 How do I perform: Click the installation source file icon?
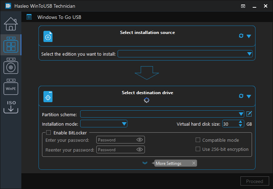48,36
